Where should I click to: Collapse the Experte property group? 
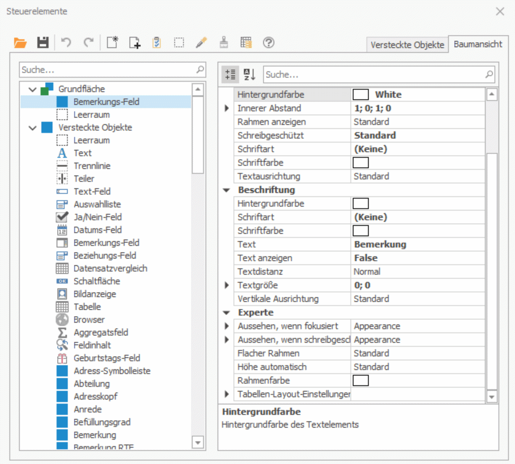(226, 313)
